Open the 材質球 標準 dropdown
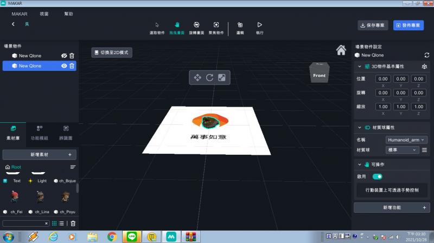The height and width of the screenshot is (243, 434). pyautogui.click(x=402, y=150)
